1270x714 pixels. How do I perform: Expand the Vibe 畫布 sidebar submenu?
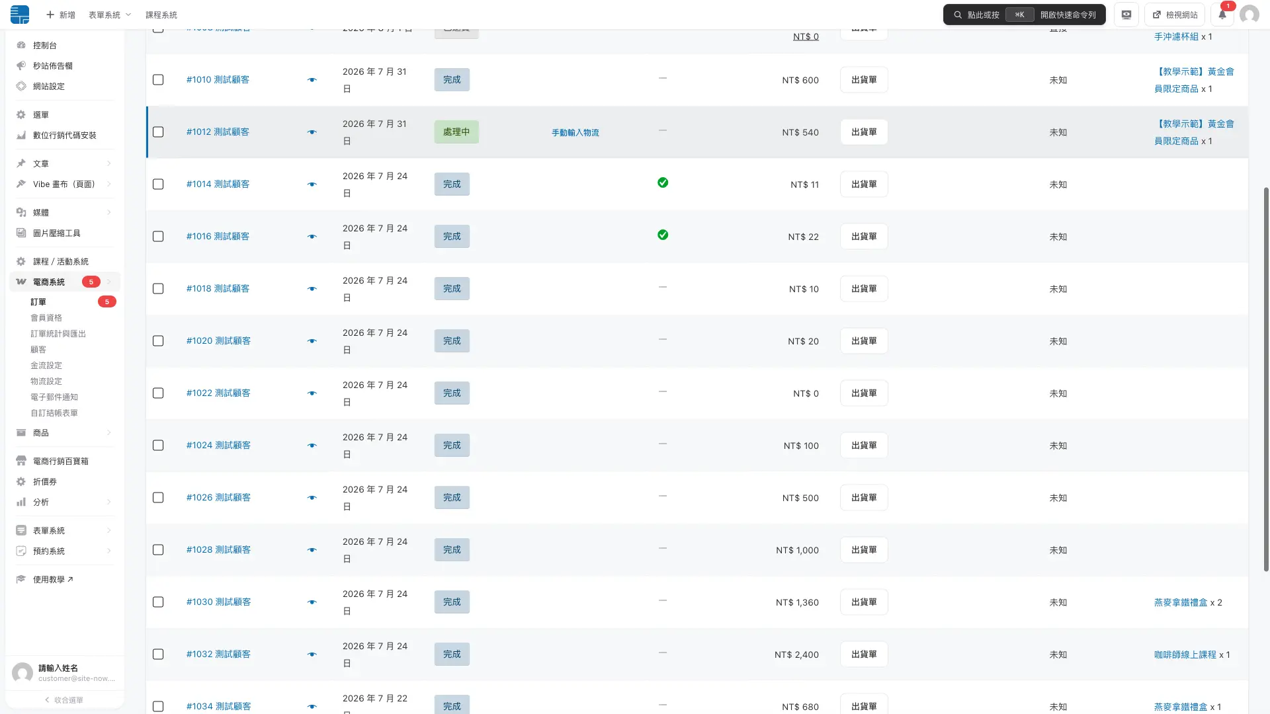(x=108, y=184)
